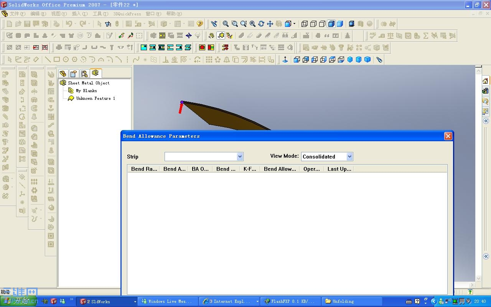Open the FeatureManager design tree tab

63,73
